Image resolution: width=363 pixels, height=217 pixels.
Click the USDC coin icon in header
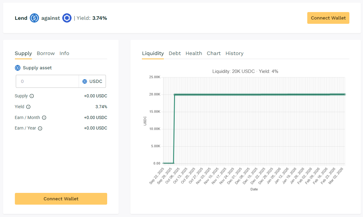point(34,18)
